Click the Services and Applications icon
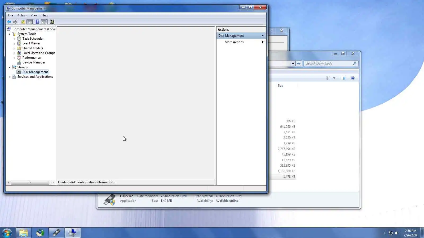424x238 pixels. tap(14, 77)
